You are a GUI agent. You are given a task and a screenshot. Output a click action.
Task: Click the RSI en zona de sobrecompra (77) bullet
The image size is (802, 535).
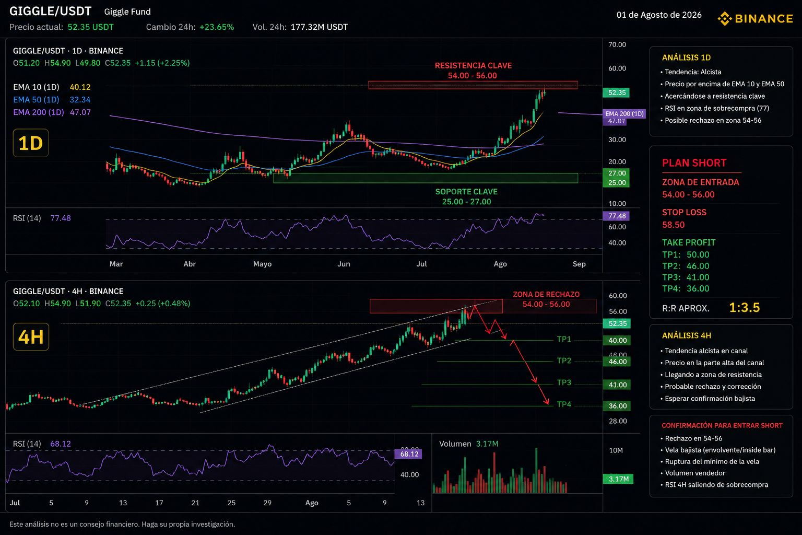pos(715,108)
